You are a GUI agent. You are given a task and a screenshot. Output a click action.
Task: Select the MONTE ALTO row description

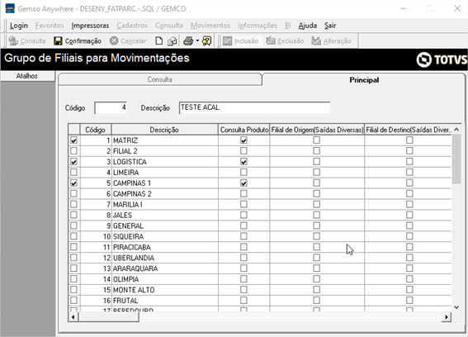tap(134, 290)
